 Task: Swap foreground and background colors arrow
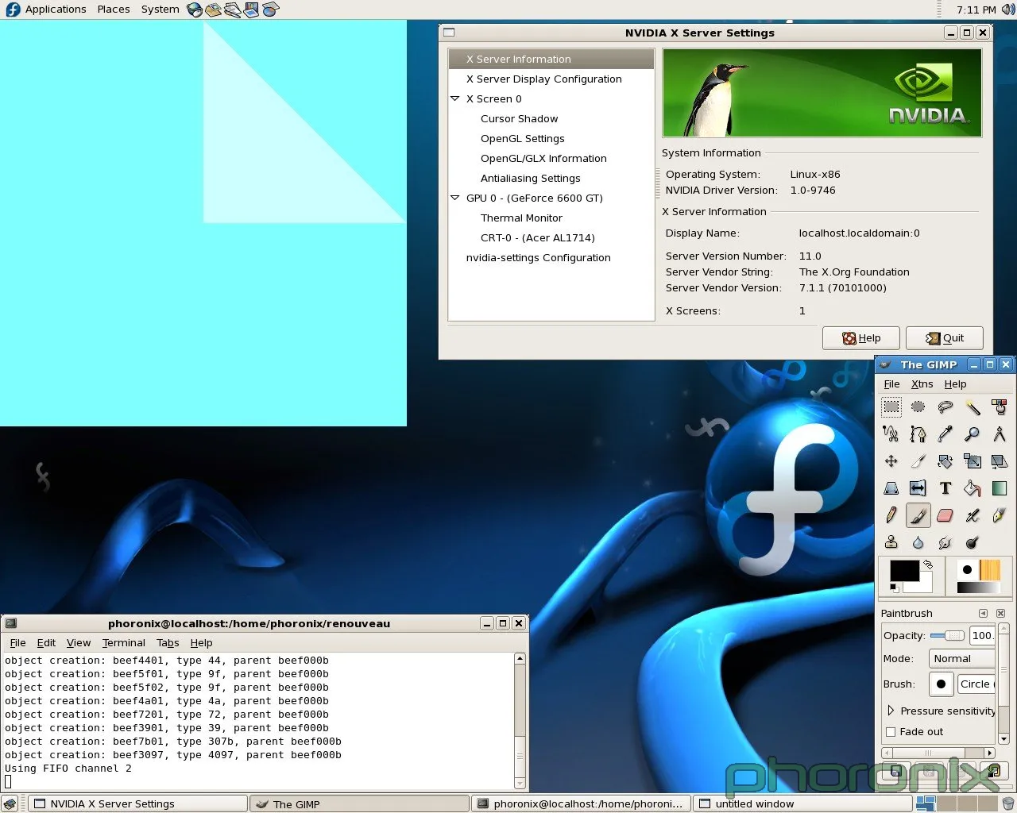[x=927, y=564]
